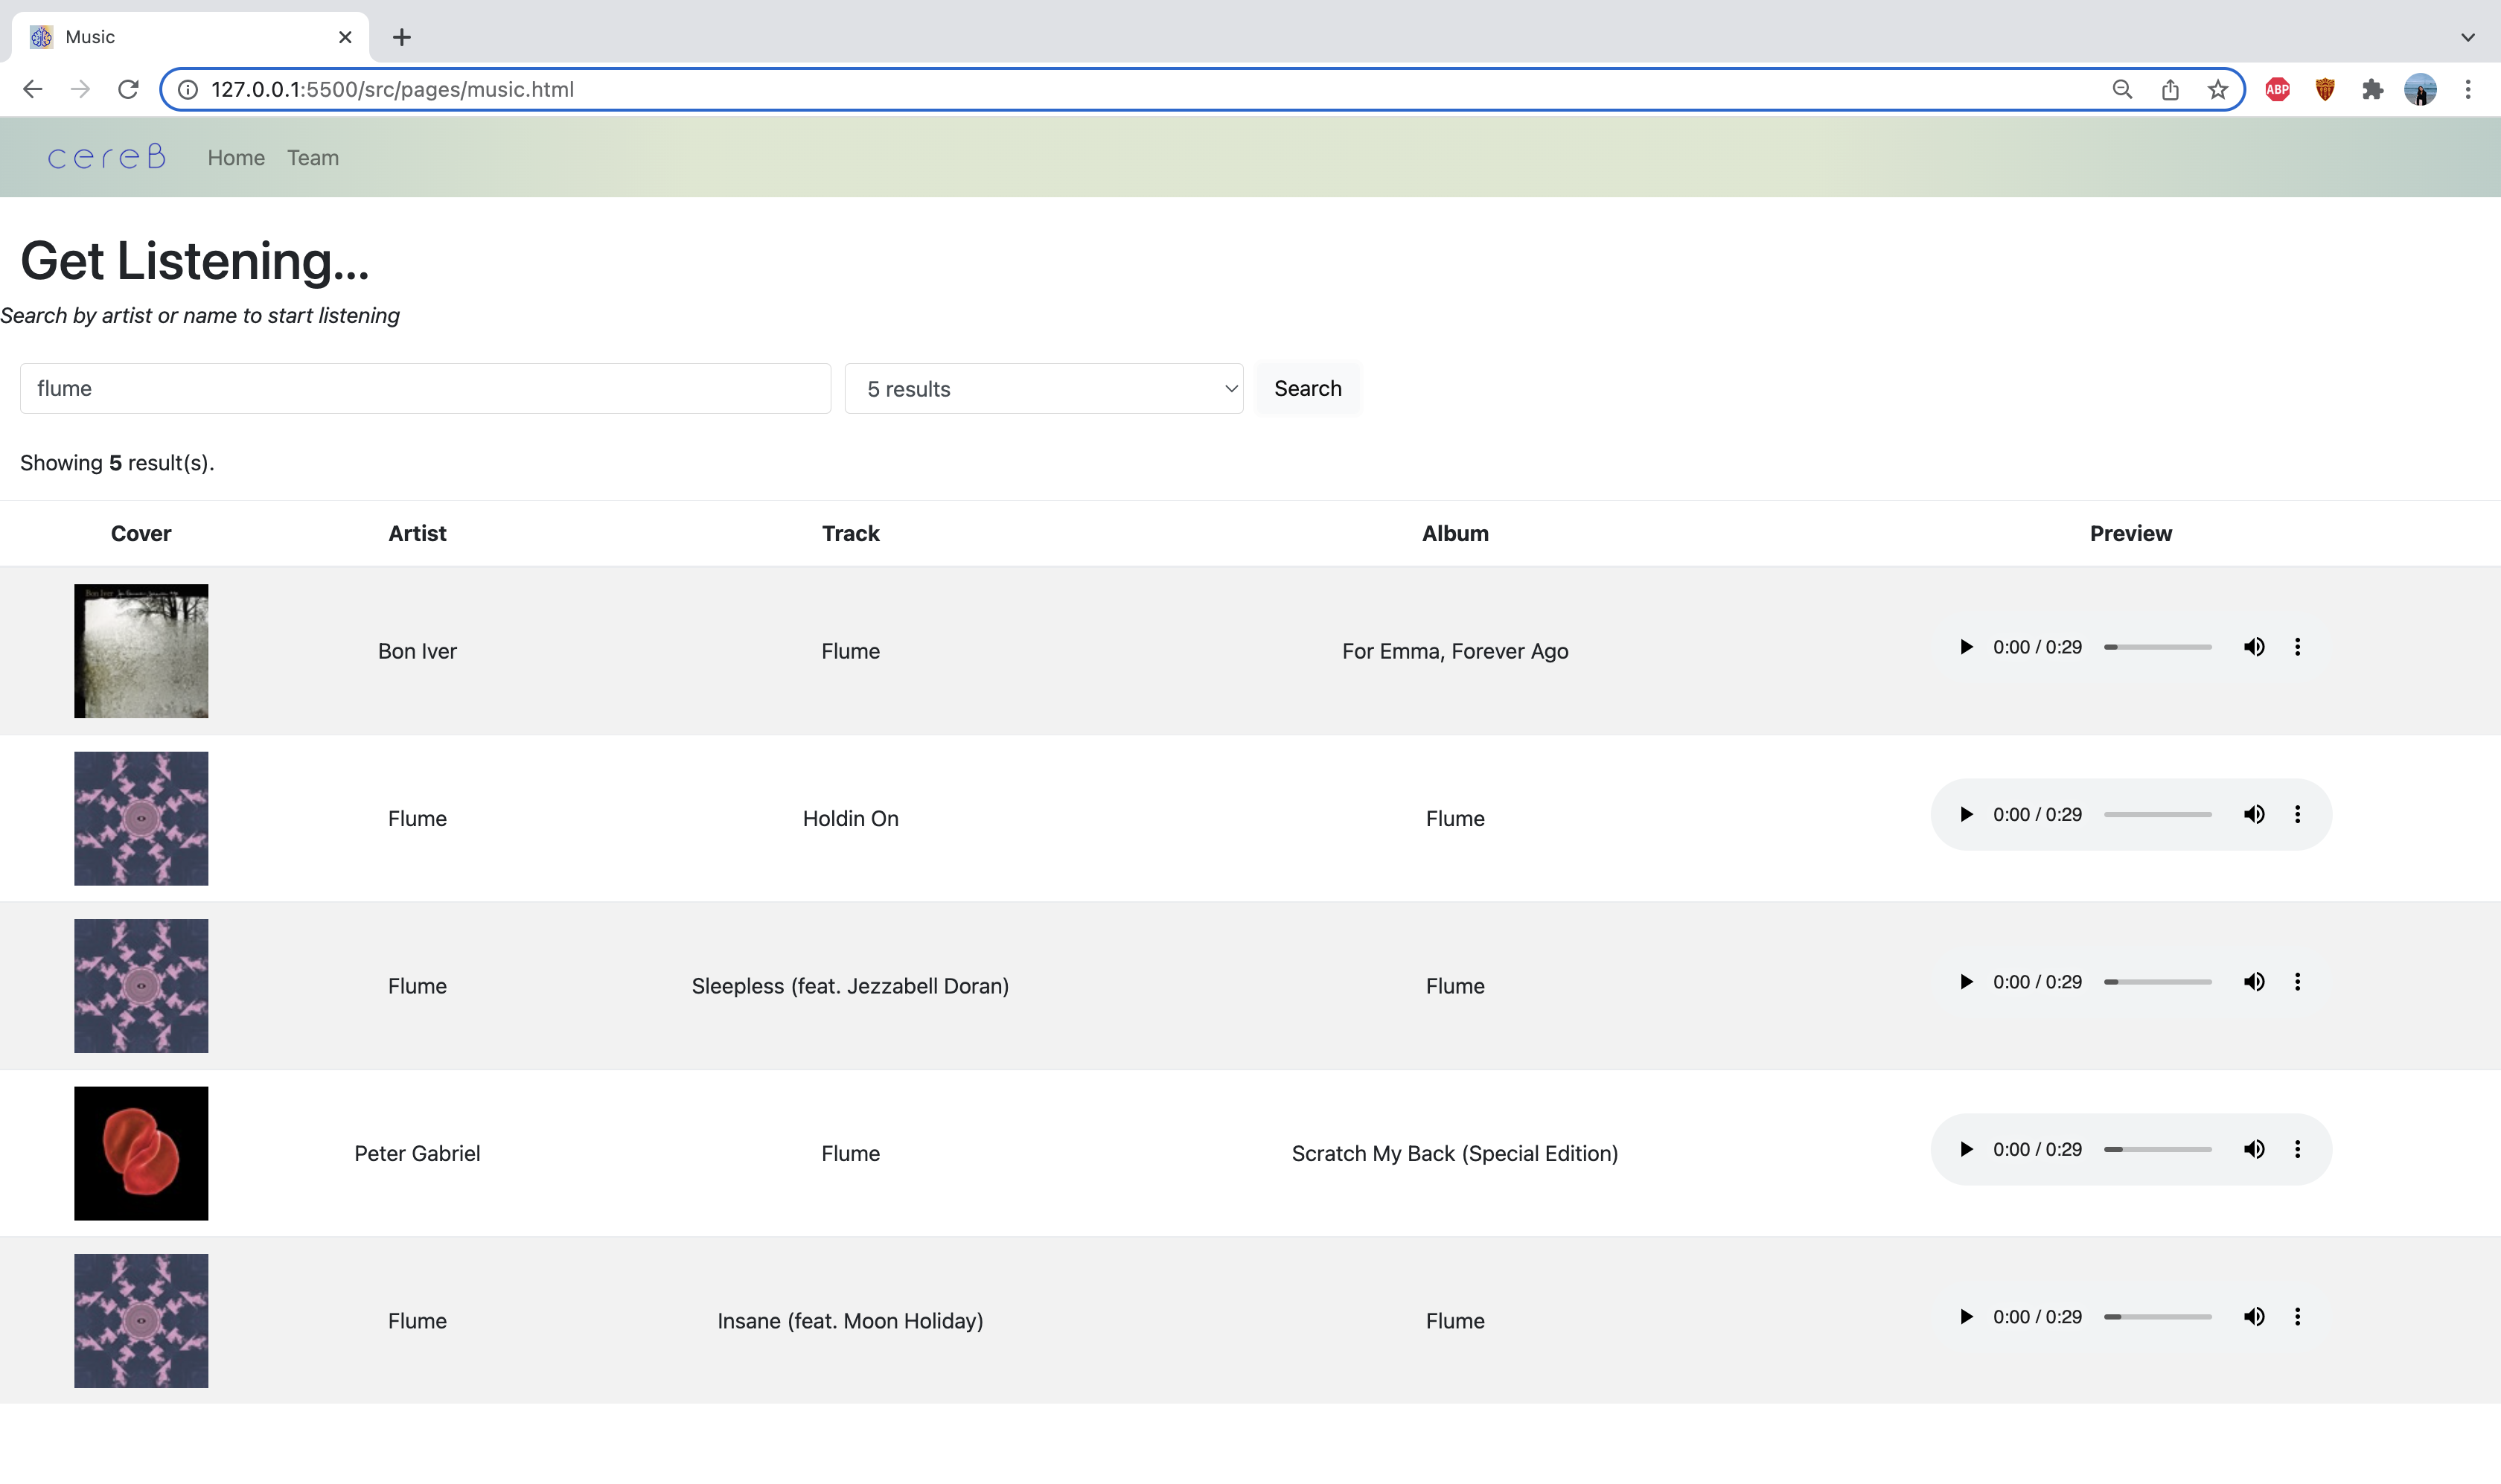2501x1484 pixels.
Task: Open the 5 results dropdown
Action: coord(1043,389)
